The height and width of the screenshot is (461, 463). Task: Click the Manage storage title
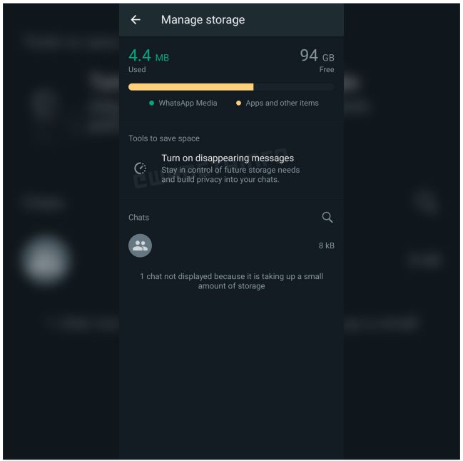tap(203, 20)
